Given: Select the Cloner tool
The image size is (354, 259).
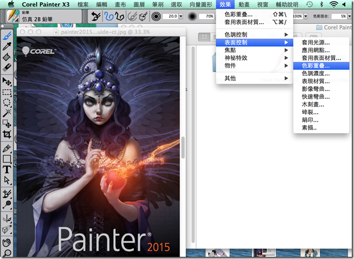Looking at the screenshot, I should click(7, 194).
